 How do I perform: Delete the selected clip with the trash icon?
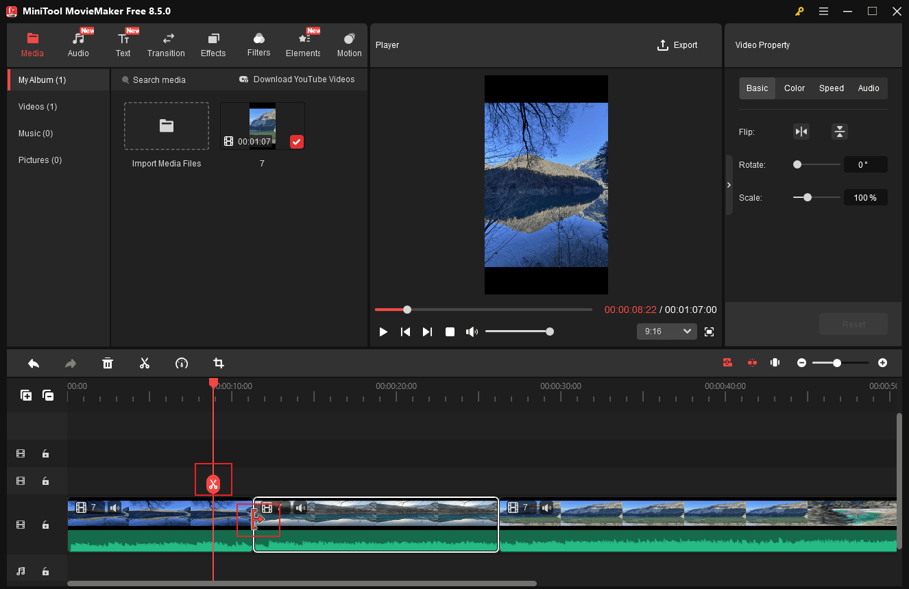[108, 363]
